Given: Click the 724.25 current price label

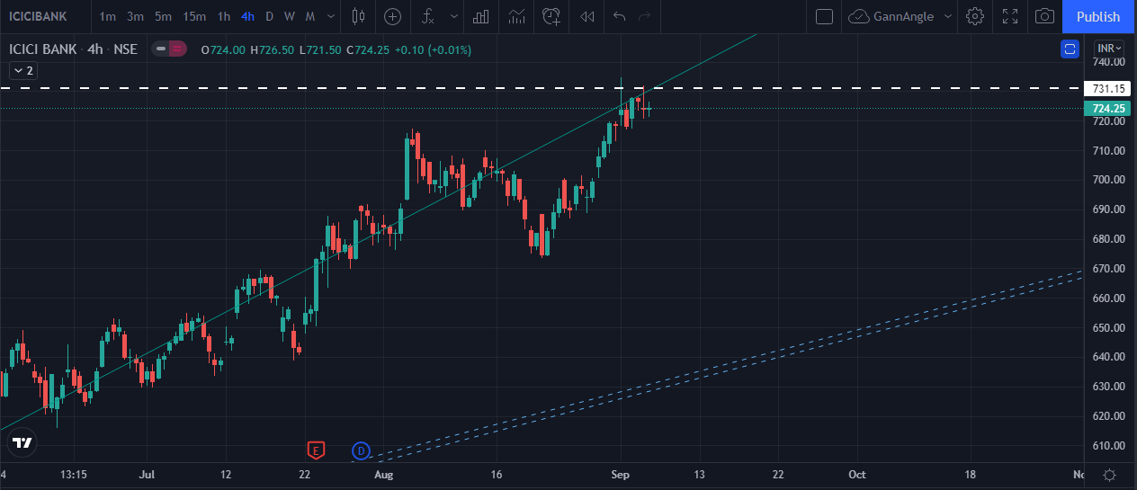Looking at the screenshot, I should 1107,109.
